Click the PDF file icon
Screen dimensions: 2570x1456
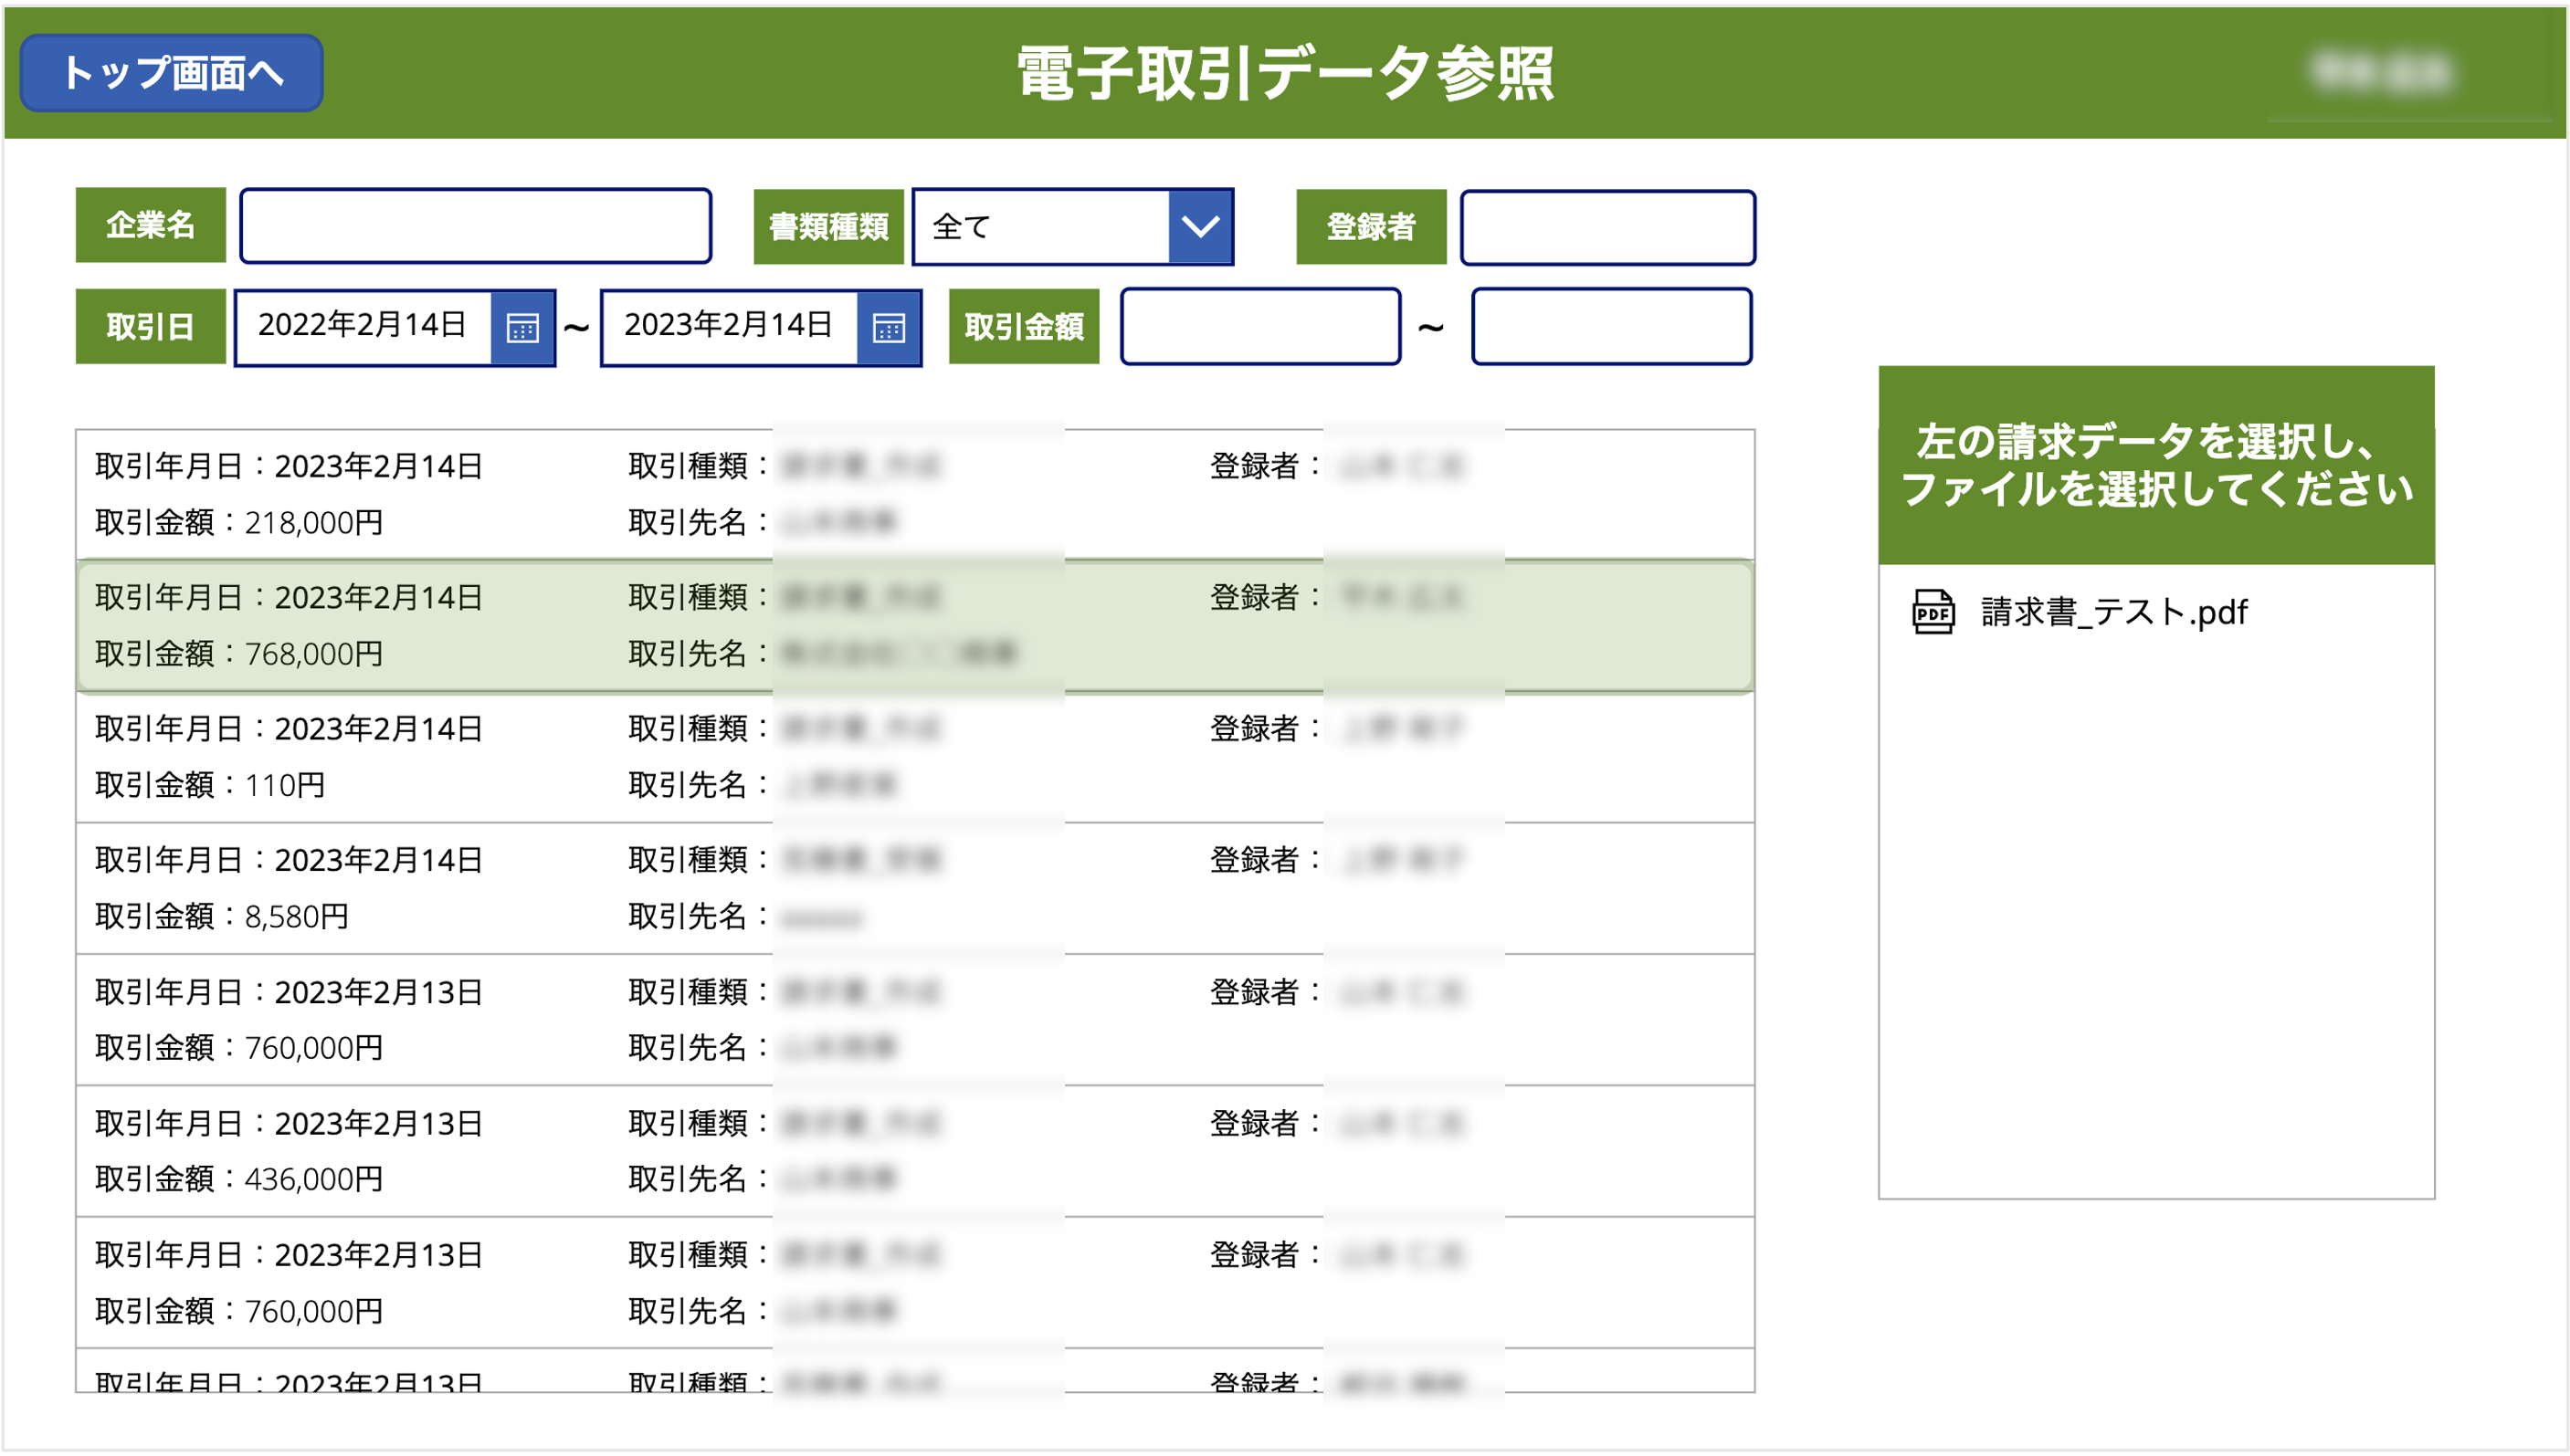click(1933, 611)
